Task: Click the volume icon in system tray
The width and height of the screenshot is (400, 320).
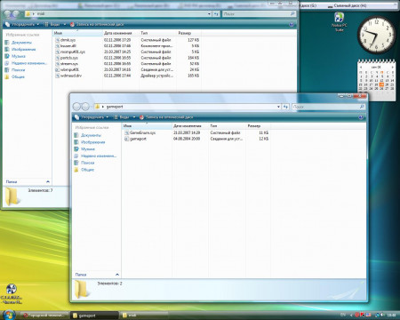Action: tap(382, 315)
